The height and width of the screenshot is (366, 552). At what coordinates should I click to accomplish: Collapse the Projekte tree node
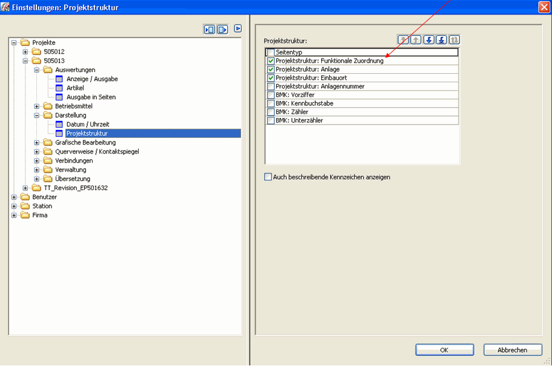[x=14, y=42]
